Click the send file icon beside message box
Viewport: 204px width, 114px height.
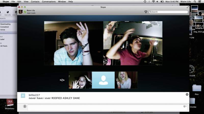(25, 106)
